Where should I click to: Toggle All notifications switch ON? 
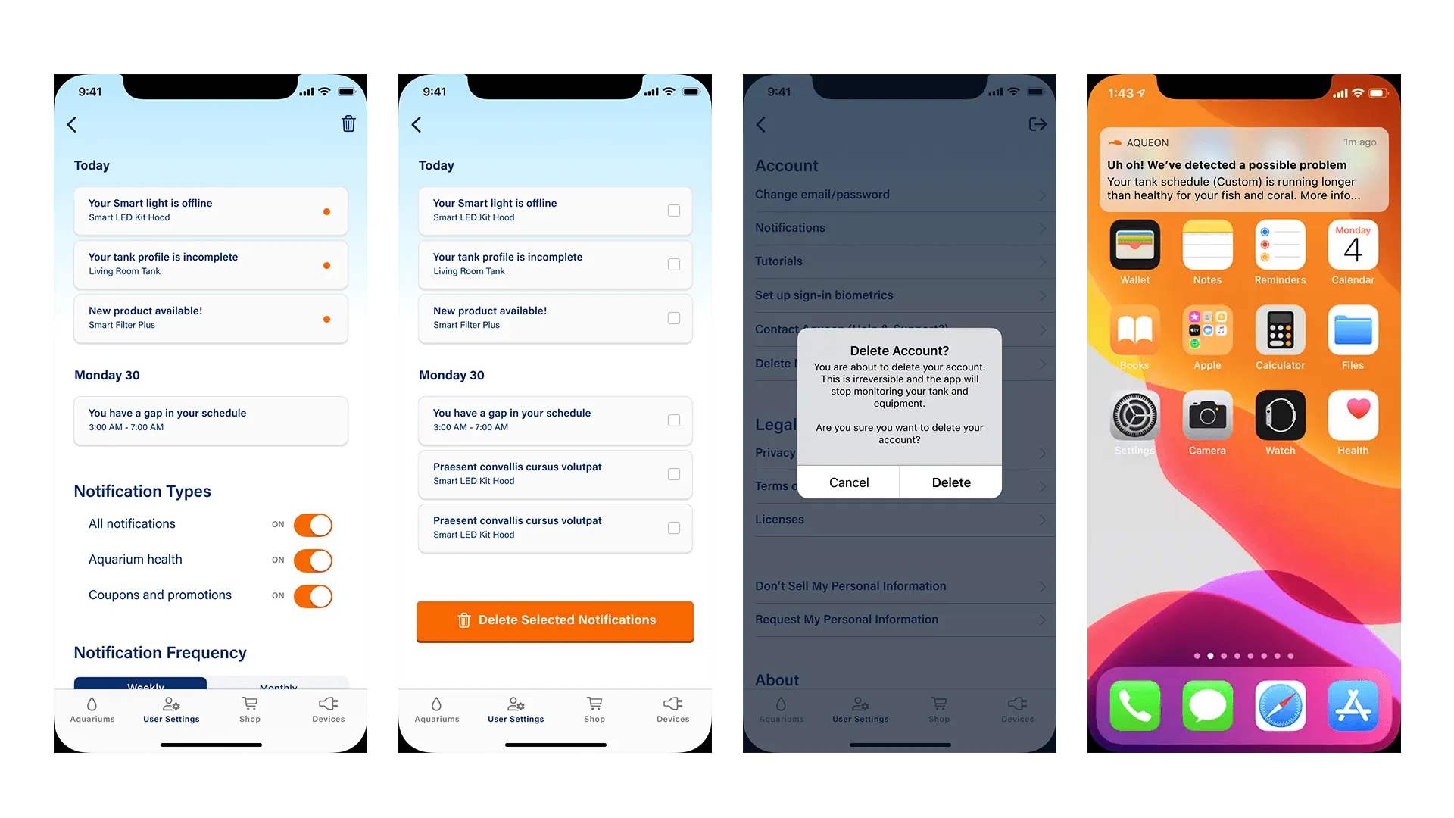314,523
